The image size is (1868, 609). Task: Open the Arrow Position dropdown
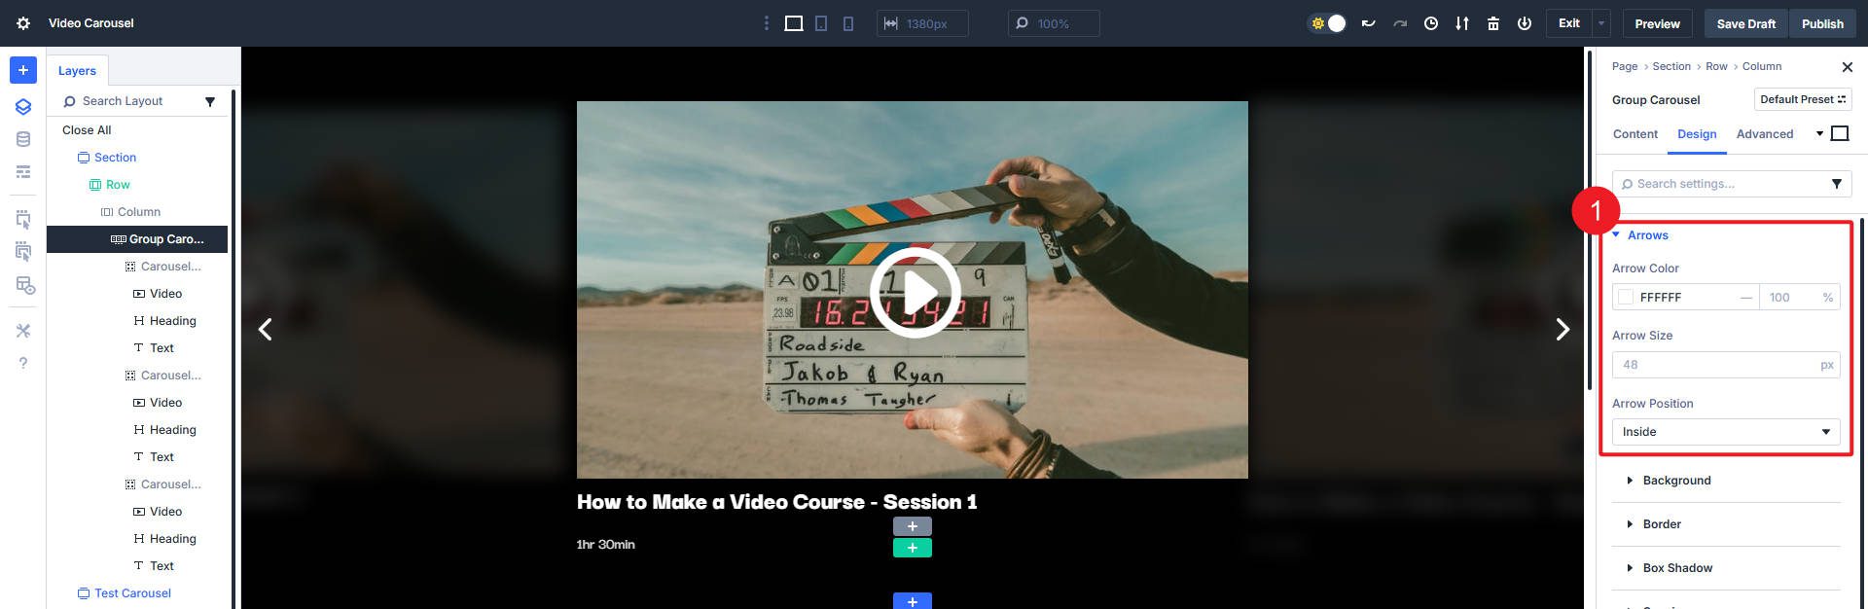(1725, 432)
